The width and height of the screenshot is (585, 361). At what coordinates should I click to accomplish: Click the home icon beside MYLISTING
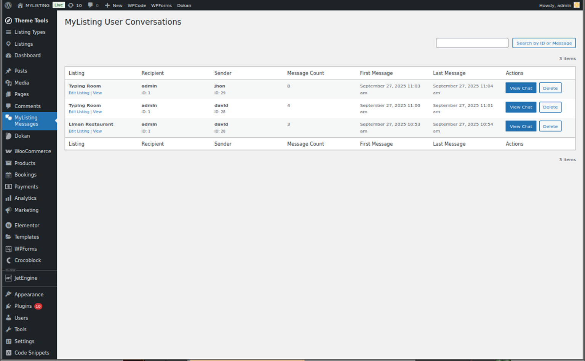pyautogui.click(x=20, y=5)
